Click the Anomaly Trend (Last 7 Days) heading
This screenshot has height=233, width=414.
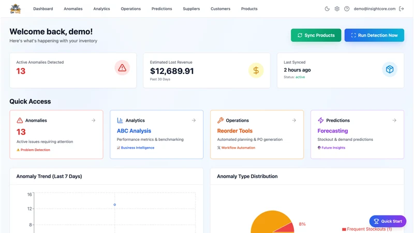point(49,176)
